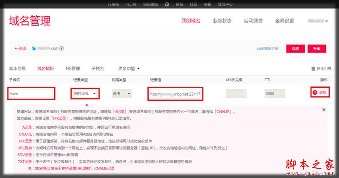The height and width of the screenshot is (178, 339).
Task: Switch to 业务状态 section
Action: tap(222, 21)
